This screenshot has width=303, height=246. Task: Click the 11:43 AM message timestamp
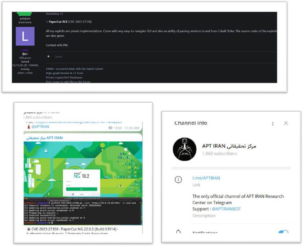pos(132,128)
